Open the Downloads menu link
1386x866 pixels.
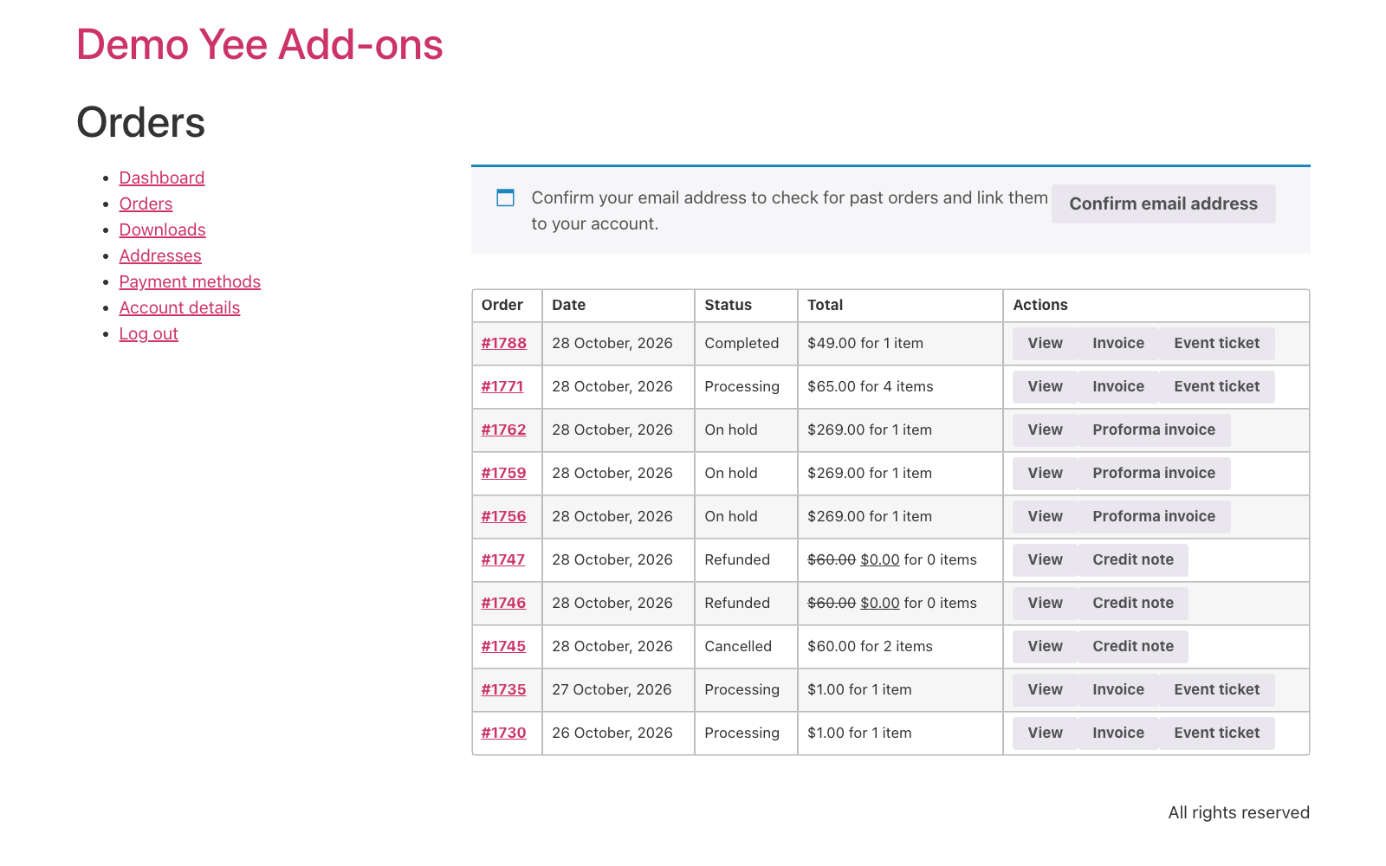pos(162,229)
